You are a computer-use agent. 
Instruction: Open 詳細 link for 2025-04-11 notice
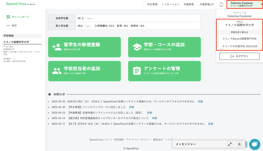[x=211, y=124]
